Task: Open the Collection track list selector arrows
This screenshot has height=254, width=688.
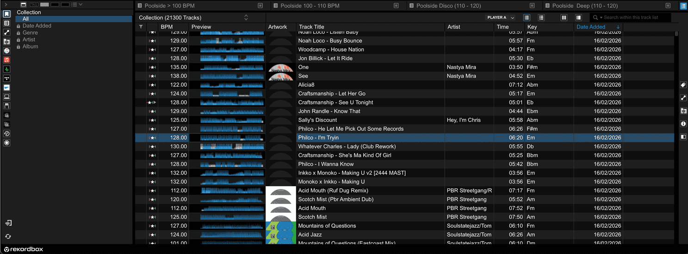Action: click(246, 18)
